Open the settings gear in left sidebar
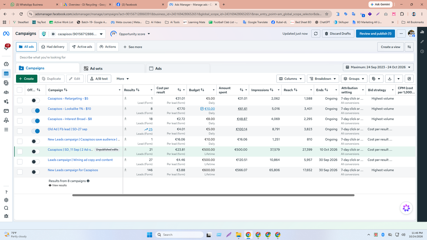 (x=6, y=200)
